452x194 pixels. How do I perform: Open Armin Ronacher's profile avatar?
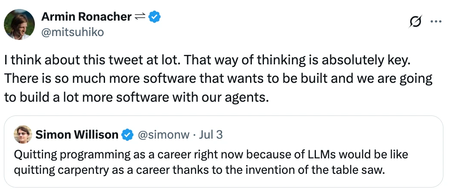(19, 24)
